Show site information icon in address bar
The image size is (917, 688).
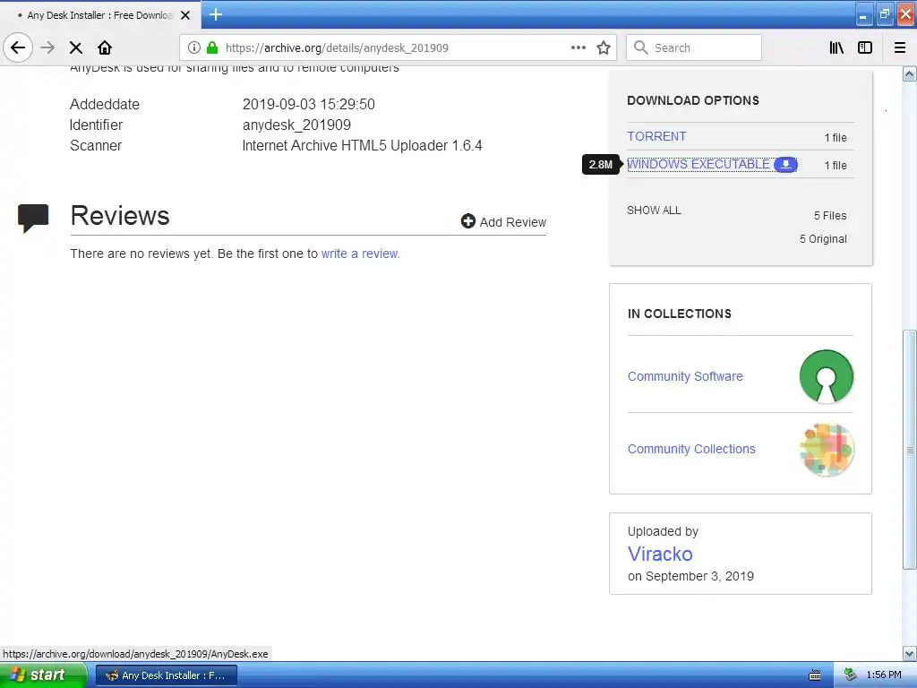pos(194,47)
